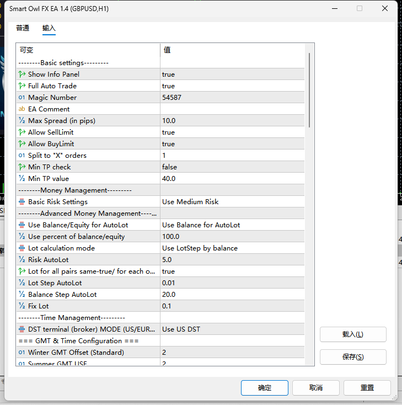Edit the Lot Step AutoLot value 0.01

(x=232, y=283)
